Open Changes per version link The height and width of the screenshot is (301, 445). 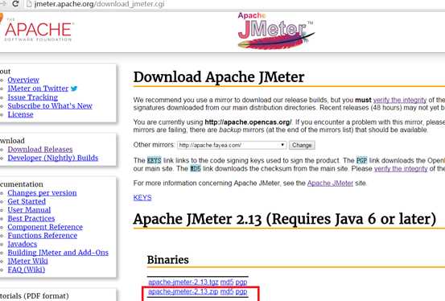[42, 193]
